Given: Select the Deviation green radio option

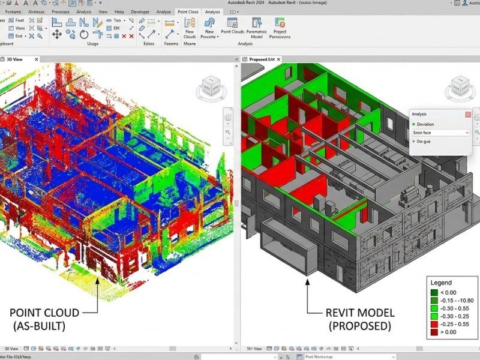Looking at the screenshot, I should [x=413, y=124].
